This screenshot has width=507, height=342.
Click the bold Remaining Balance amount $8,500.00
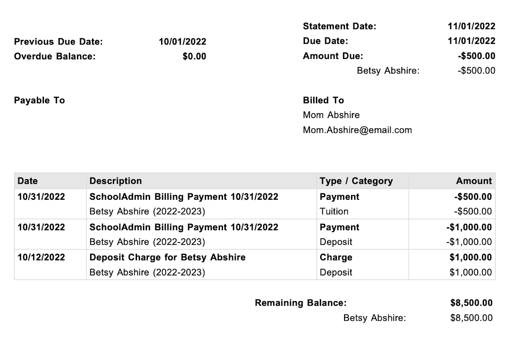pyautogui.click(x=471, y=303)
